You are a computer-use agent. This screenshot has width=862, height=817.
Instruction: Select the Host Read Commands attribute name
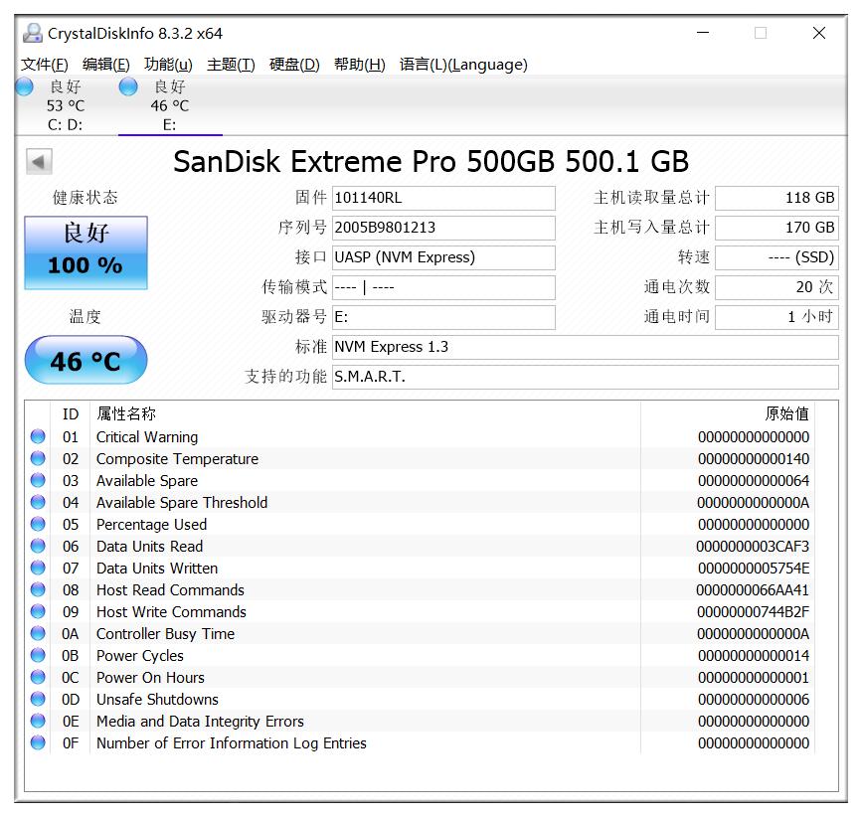tap(170, 590)
